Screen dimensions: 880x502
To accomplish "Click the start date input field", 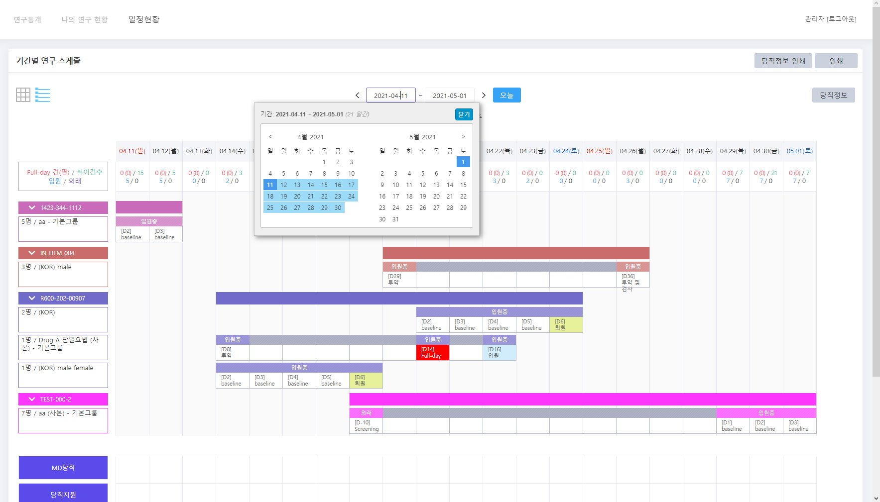I will pos(390,96).
